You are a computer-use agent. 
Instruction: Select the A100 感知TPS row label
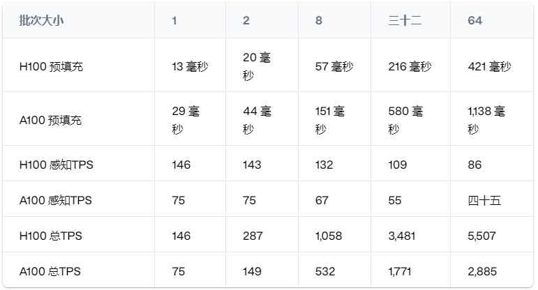(x=55, y=200)
